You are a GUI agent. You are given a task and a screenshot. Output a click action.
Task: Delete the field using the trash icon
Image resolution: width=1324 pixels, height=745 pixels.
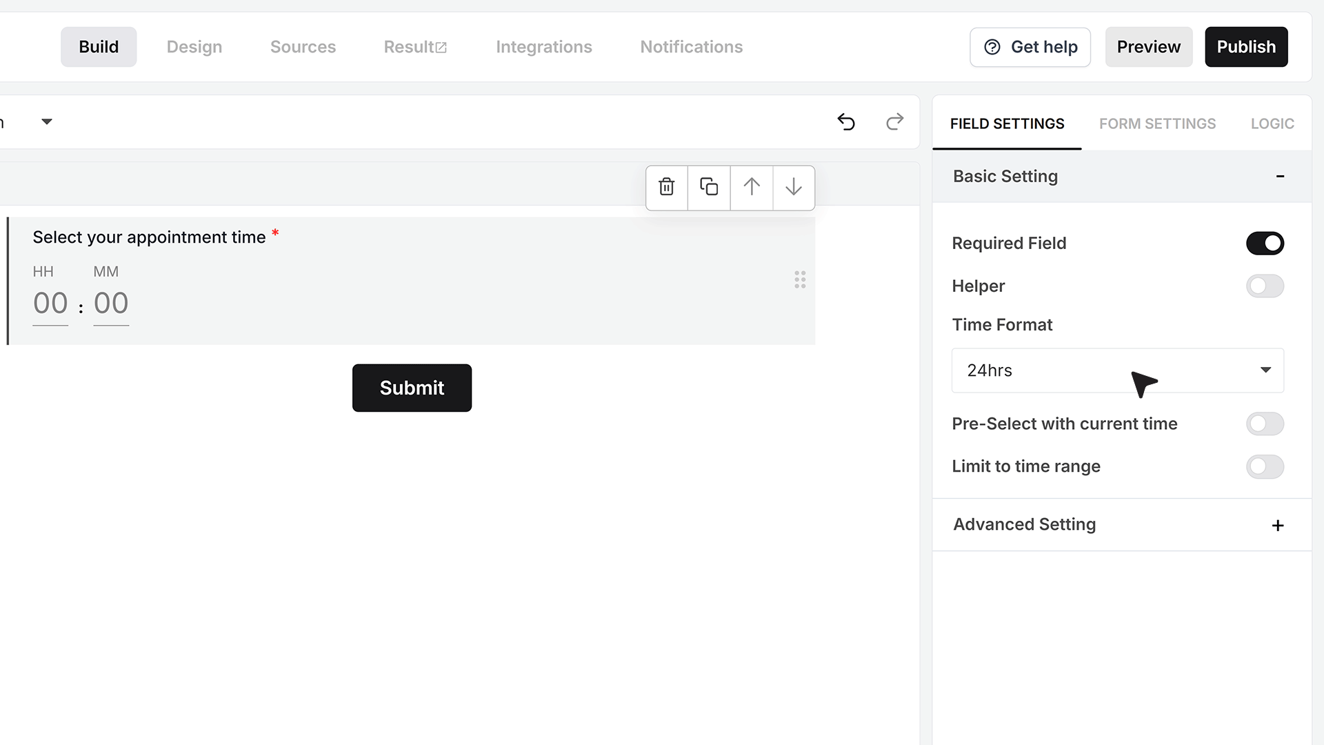coord(666,187)
